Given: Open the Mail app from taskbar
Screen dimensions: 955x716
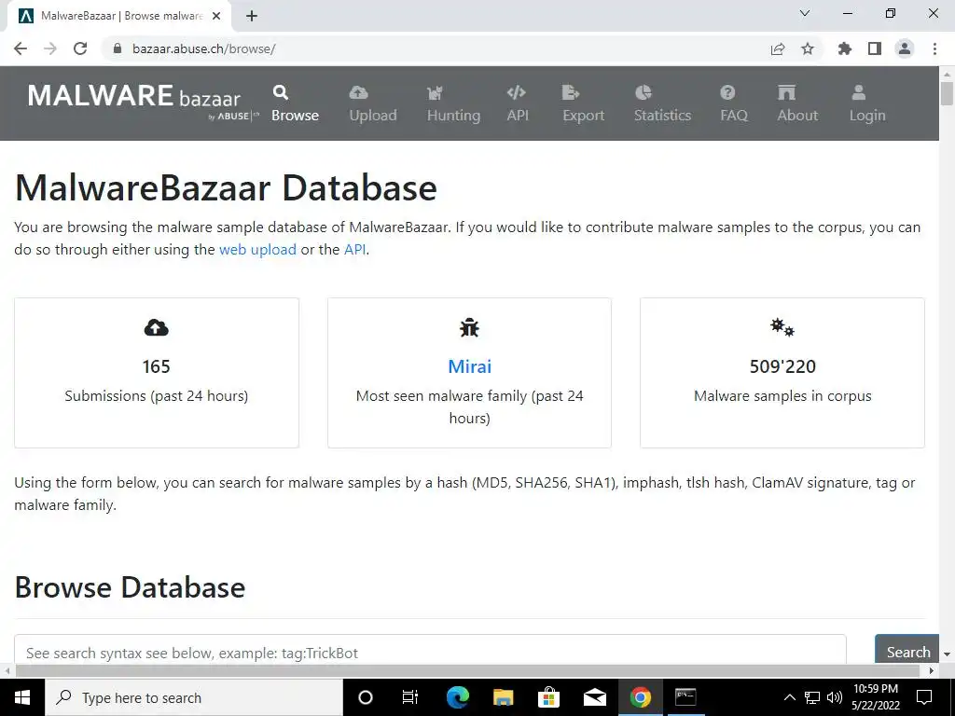Looking at the screenshot, I should point(594,697).
